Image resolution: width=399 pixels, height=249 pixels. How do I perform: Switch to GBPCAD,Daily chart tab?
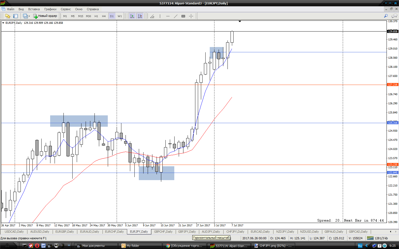pos(358,232)
